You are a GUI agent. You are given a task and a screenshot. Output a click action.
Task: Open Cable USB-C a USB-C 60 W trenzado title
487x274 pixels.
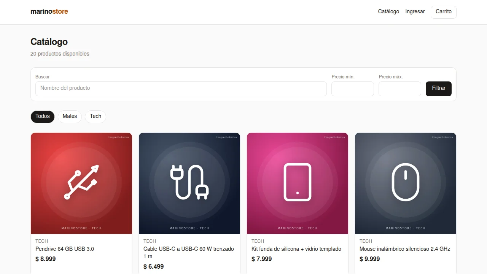(x=189, y=253)
